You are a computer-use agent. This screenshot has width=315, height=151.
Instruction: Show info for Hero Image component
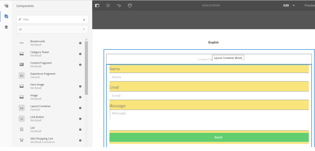pyautogui.click(x=80, y=86)
